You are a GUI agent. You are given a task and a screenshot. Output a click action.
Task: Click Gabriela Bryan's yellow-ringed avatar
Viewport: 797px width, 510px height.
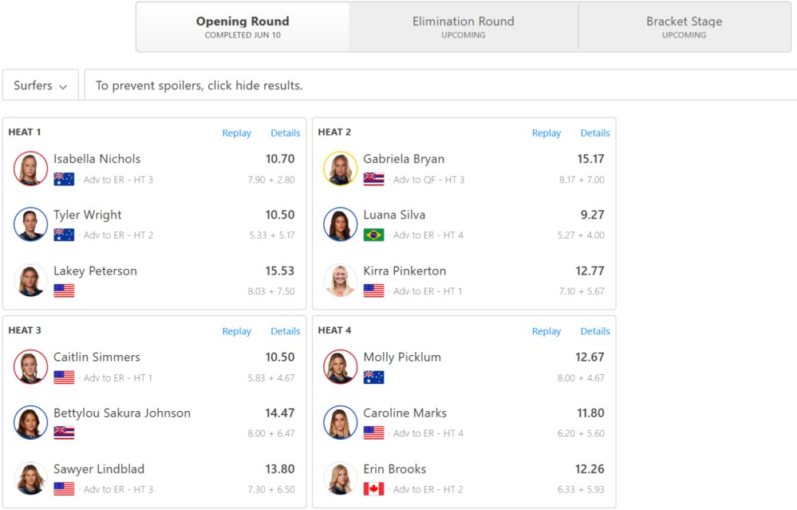pos(340,168)
